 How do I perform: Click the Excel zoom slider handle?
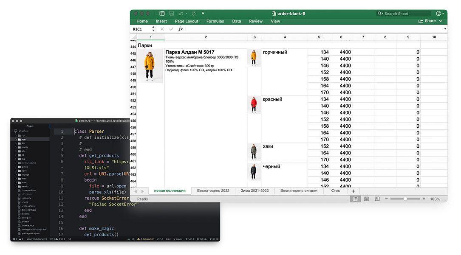[405, 199]
